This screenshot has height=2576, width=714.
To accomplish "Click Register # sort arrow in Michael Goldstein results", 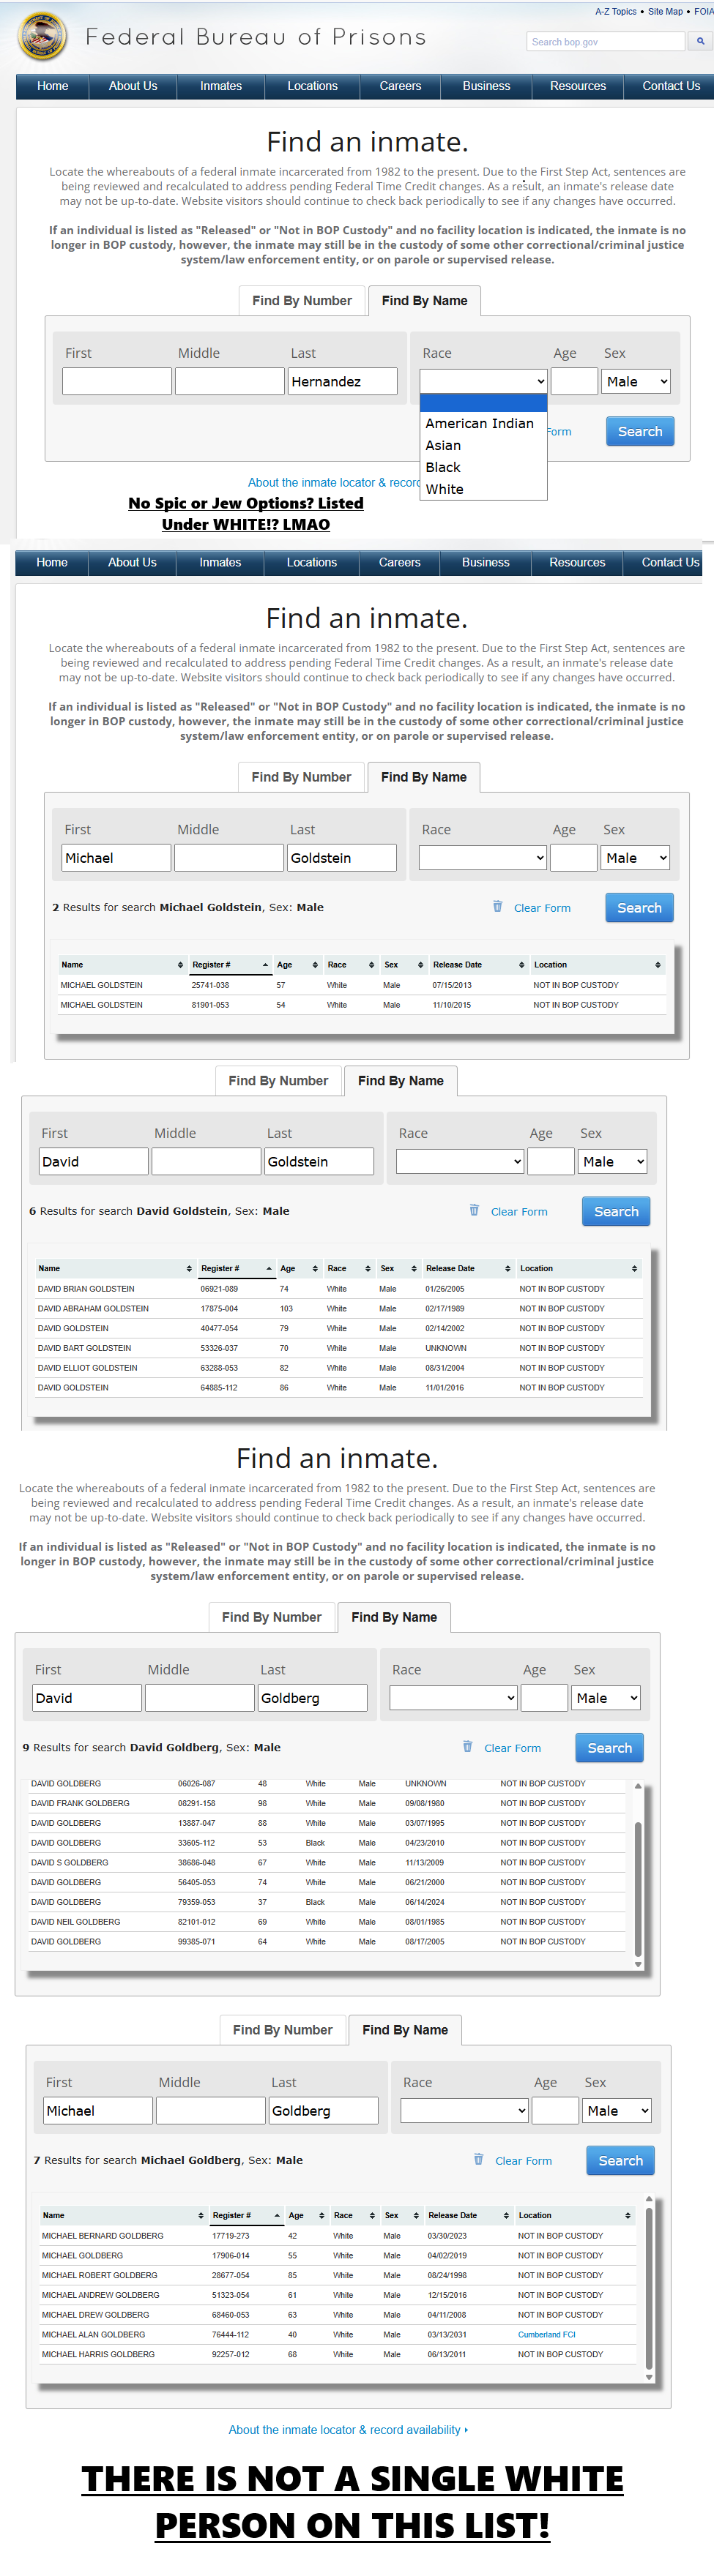I will (265, 965).
